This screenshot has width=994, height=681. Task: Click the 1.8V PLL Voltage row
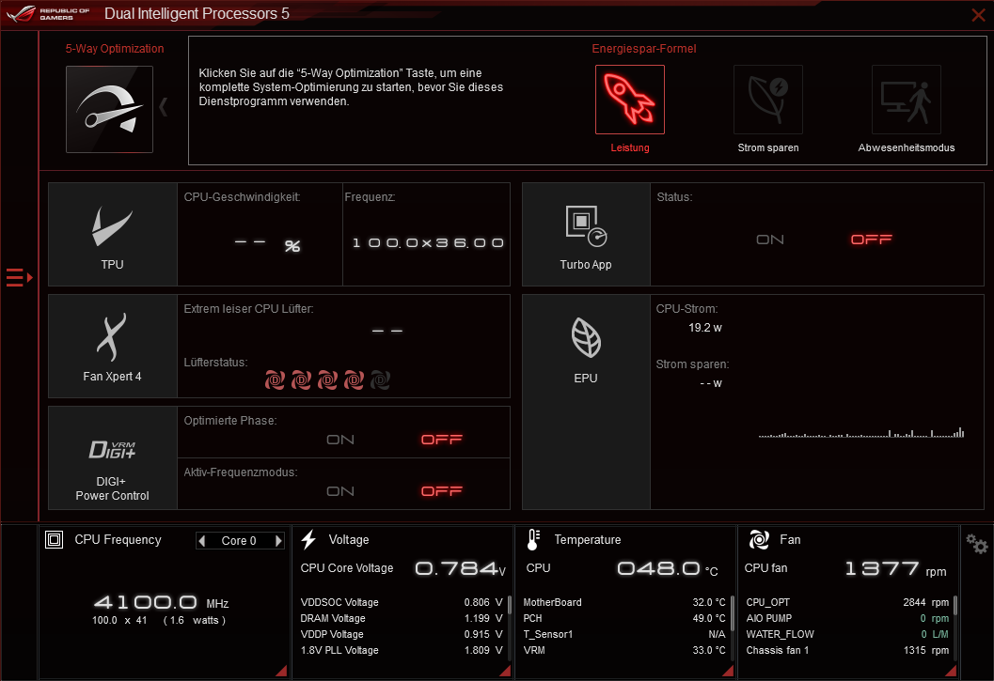coord(402,650)
